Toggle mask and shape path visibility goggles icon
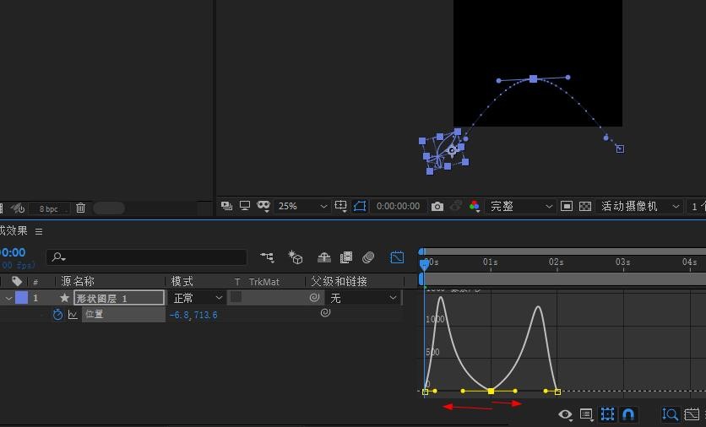 (x=263, y=206)
